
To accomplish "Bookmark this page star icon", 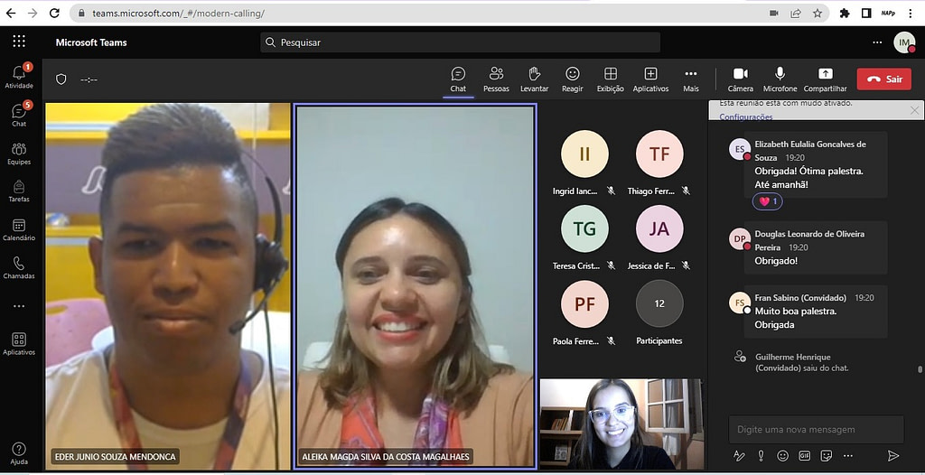I will coord(817,13).
